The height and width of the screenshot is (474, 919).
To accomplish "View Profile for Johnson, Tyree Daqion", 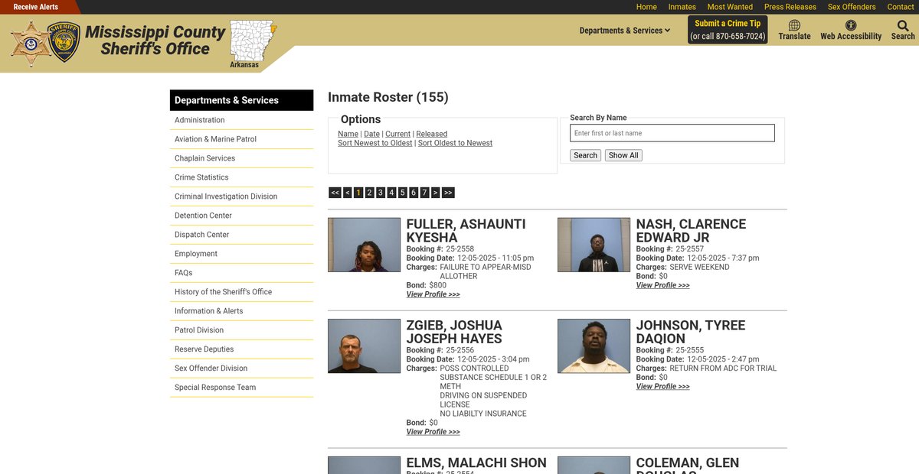I will 662,386.
